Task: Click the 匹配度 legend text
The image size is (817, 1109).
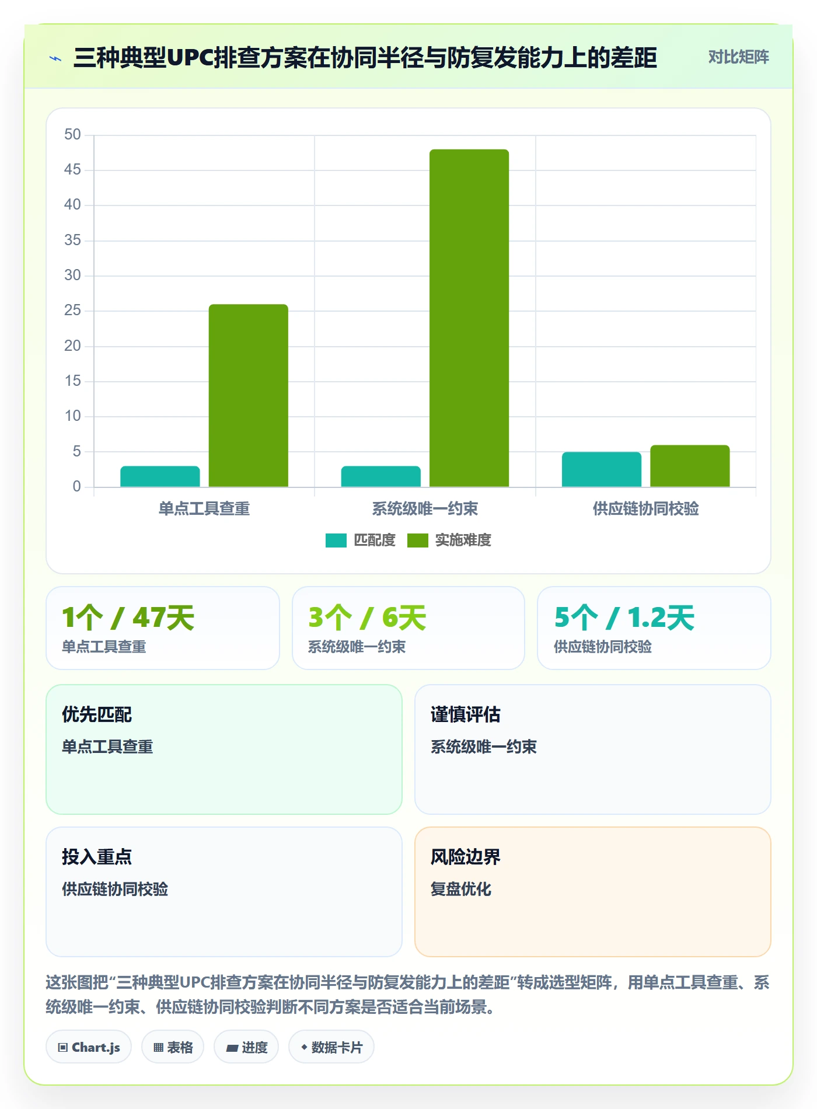Action: coord(375,540)
